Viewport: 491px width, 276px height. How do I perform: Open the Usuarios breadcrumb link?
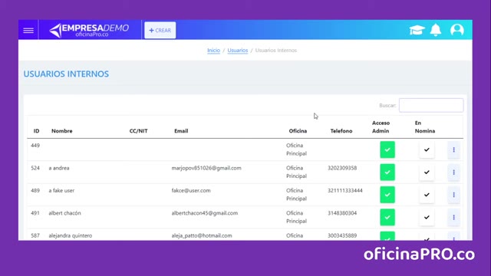point(237,51)
